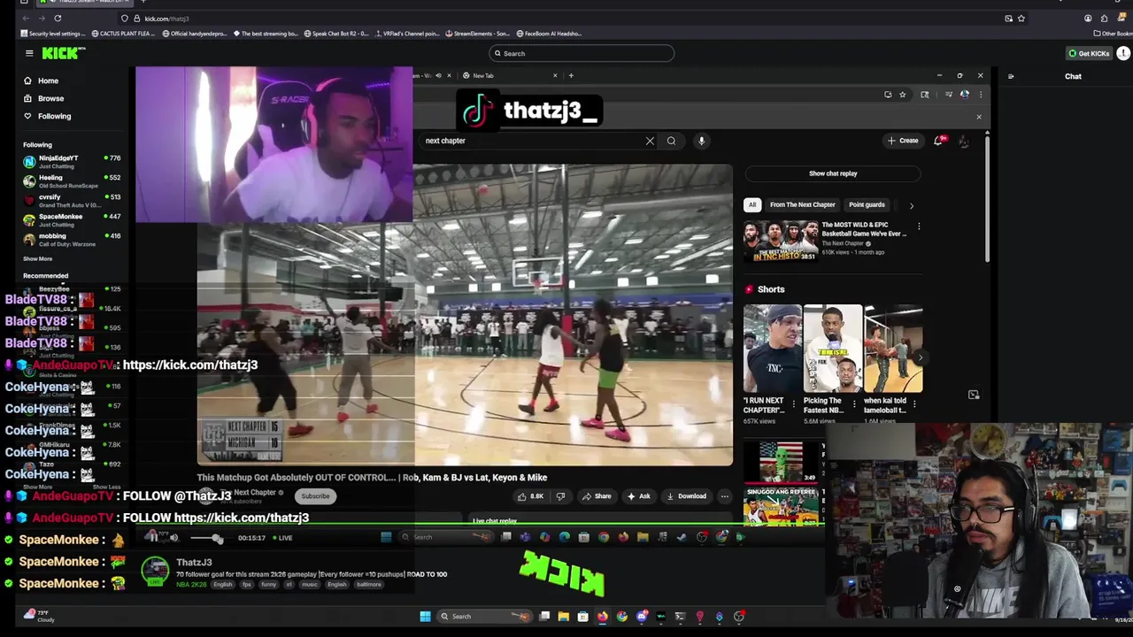Reload the kick.com page

click(x=58, y=19)
